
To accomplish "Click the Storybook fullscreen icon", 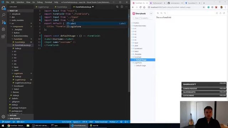I will tap(217, 13).
